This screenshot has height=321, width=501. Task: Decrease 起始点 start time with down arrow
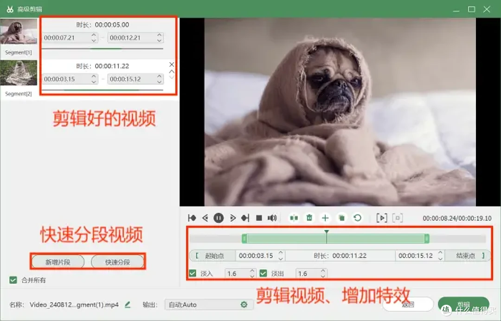[281, 258]
